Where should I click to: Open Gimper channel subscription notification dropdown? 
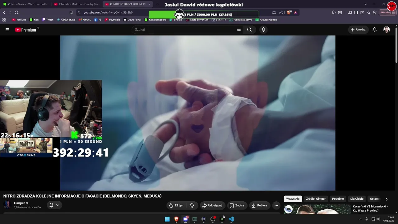click(54, 205)
